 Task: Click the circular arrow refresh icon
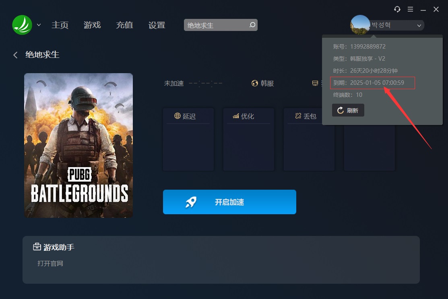340,110
